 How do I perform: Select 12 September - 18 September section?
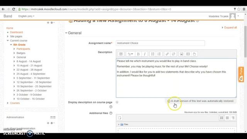pos(34,82)
